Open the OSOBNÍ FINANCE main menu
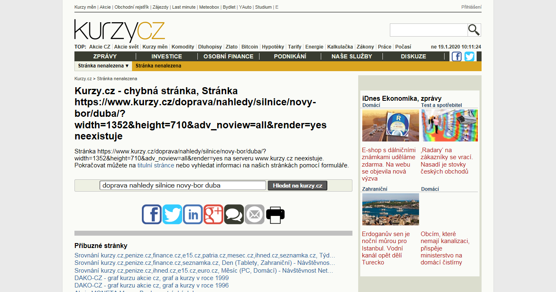This screenshot has height=292, width=556. click(228, 56)
